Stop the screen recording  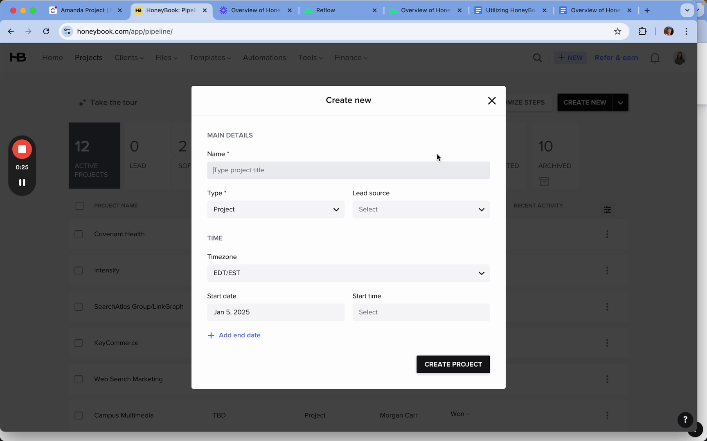pos(22,149)
